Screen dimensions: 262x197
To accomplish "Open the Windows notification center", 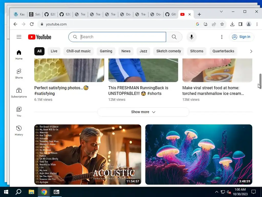I will [x=254, y=192].
